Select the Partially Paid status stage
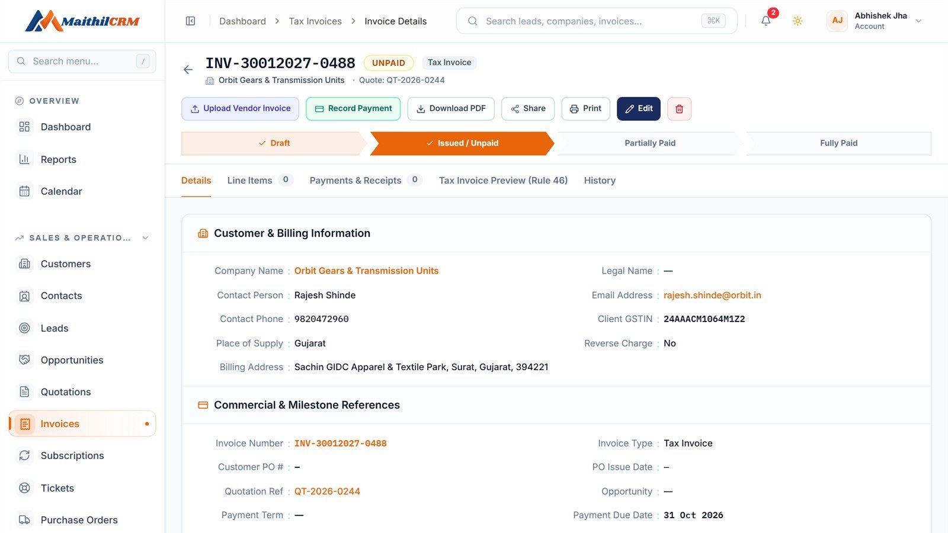Viewport: 948px width, 533px height. (x=650, y=143)
